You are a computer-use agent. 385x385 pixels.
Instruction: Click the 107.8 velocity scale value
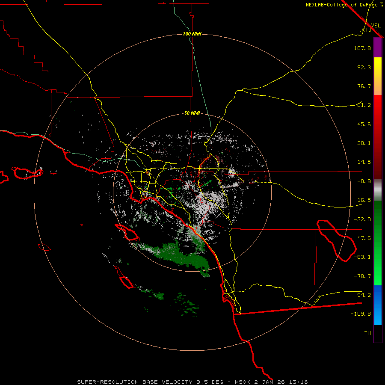(x=362, y=48)
